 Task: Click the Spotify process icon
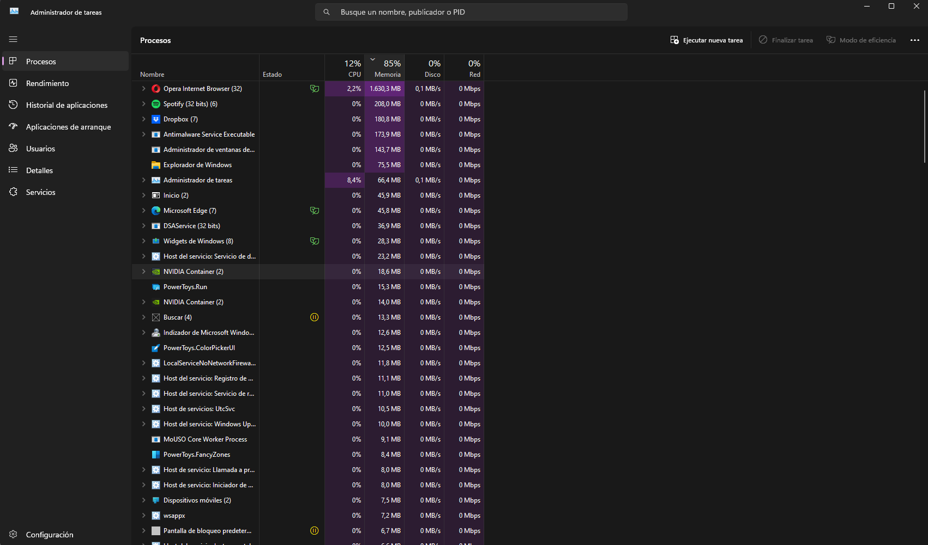pos(156,104)
